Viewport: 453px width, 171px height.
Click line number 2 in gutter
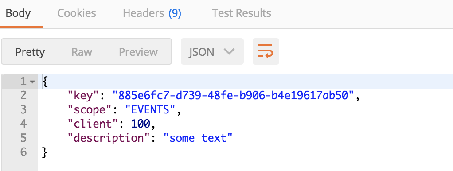[x=23, y=95]
